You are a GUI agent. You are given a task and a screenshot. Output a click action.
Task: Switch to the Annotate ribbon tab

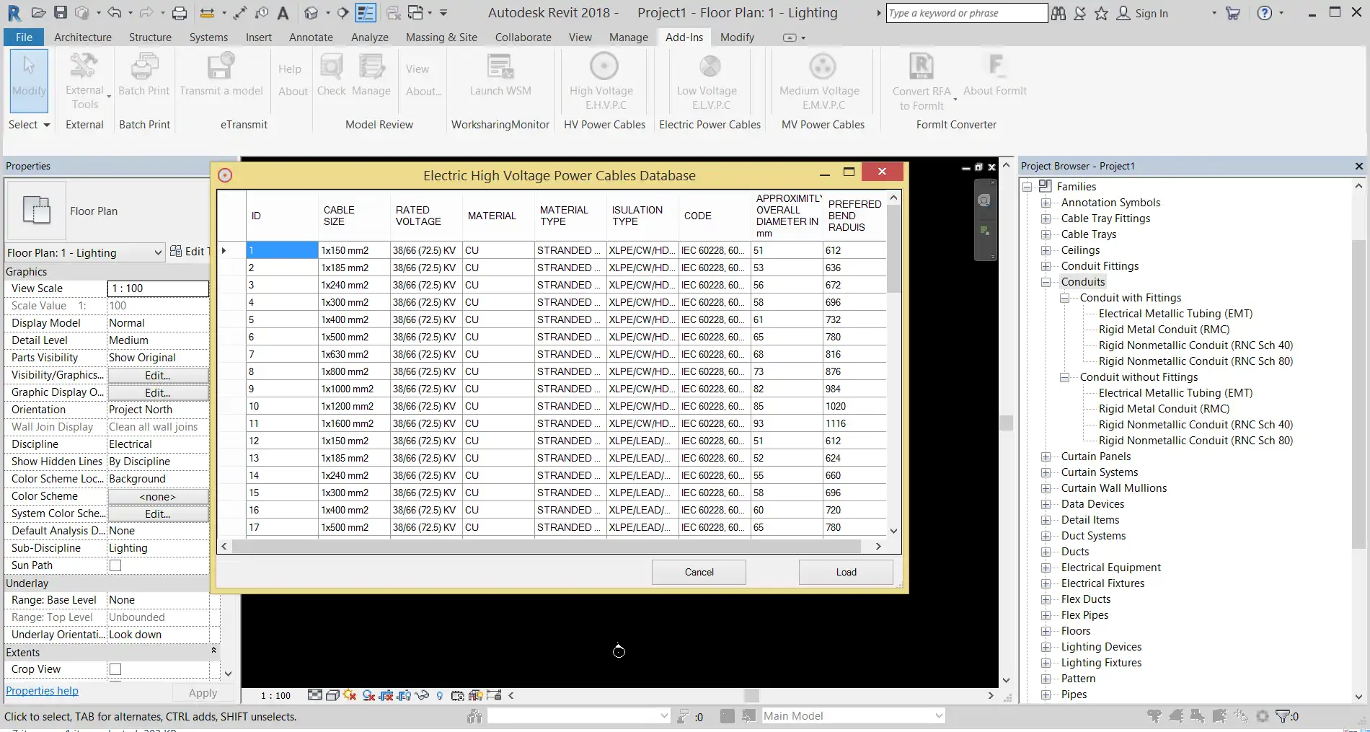(x=311, y=38)
